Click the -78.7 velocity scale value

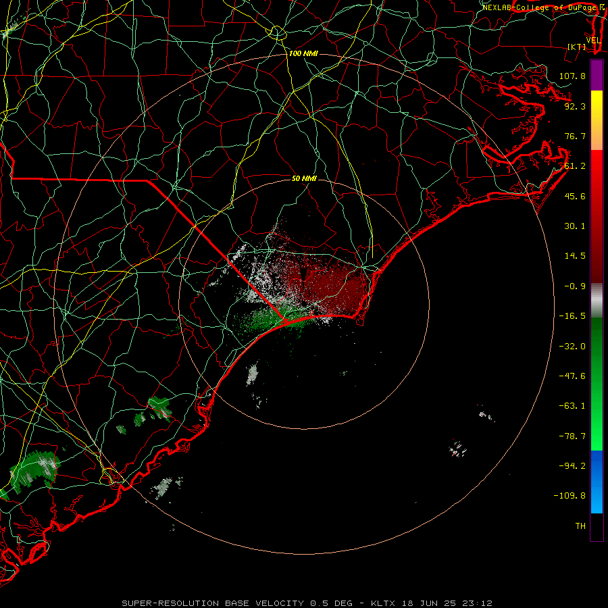(572, 436)
